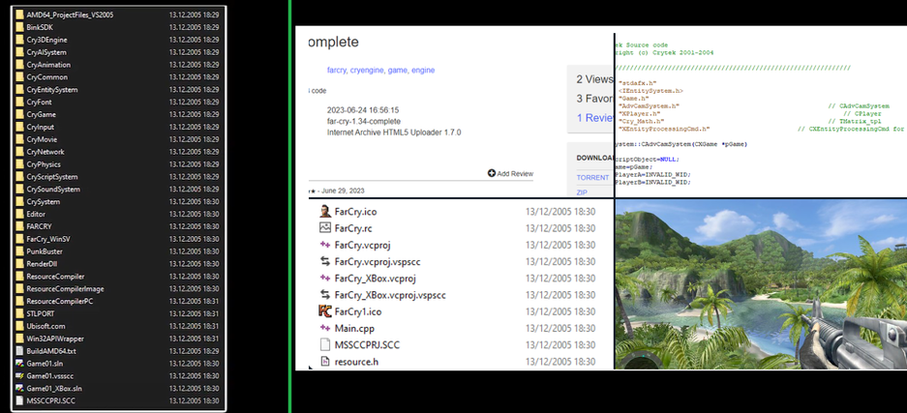Screen dimensions: 907x413
Task: Click the Game01_XBox.sln solution icon
Action: (x=19, y=388)
